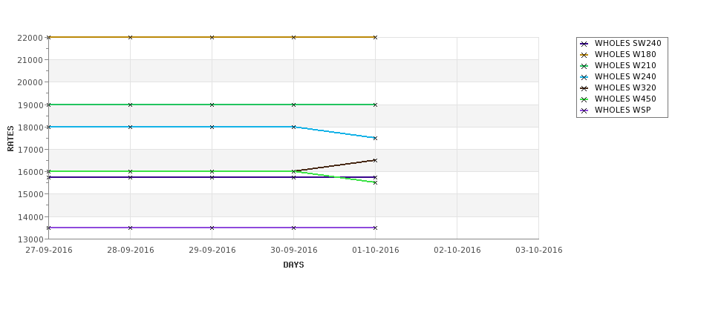The width and height of the screenshot is (724, 318).
Task: Click the RATES axis title
Action: (x=10, y=139)
